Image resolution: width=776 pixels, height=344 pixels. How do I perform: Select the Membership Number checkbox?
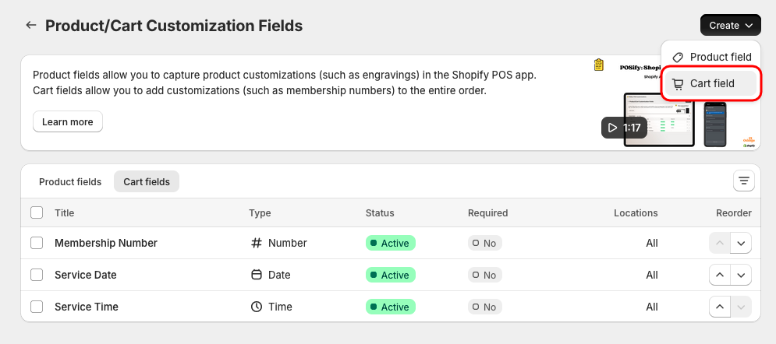pyautogui.click(x=37, y=243)
